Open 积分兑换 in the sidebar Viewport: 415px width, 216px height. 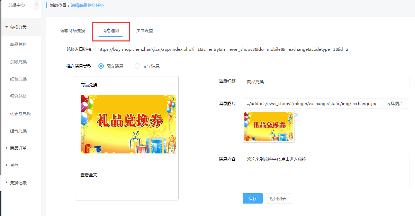tap(19, 96)
